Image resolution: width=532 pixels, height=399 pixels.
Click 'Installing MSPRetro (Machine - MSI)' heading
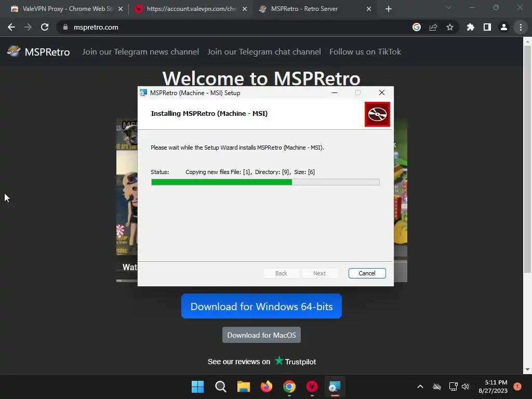[x=209, y=113]
